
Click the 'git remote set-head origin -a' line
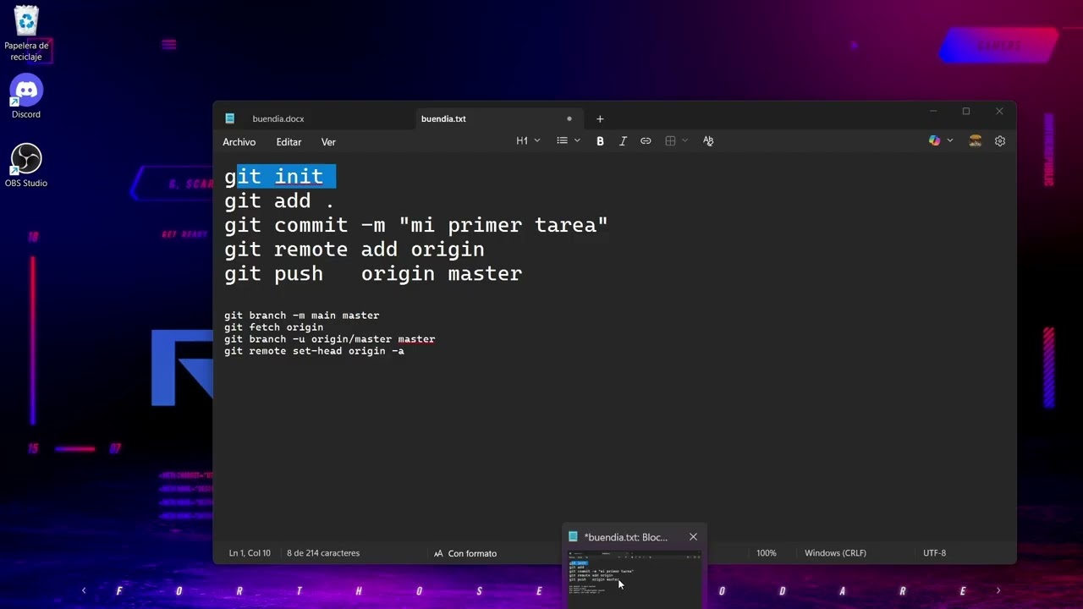314,351
